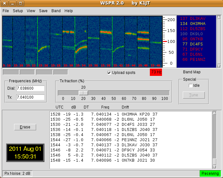Select DF9CY in the band map
The height and width of the screenshot is (178, 223).
point(193,49)
